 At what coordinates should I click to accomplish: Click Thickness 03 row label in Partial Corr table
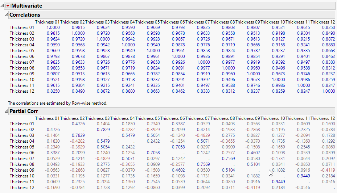[x=22, y=135]
